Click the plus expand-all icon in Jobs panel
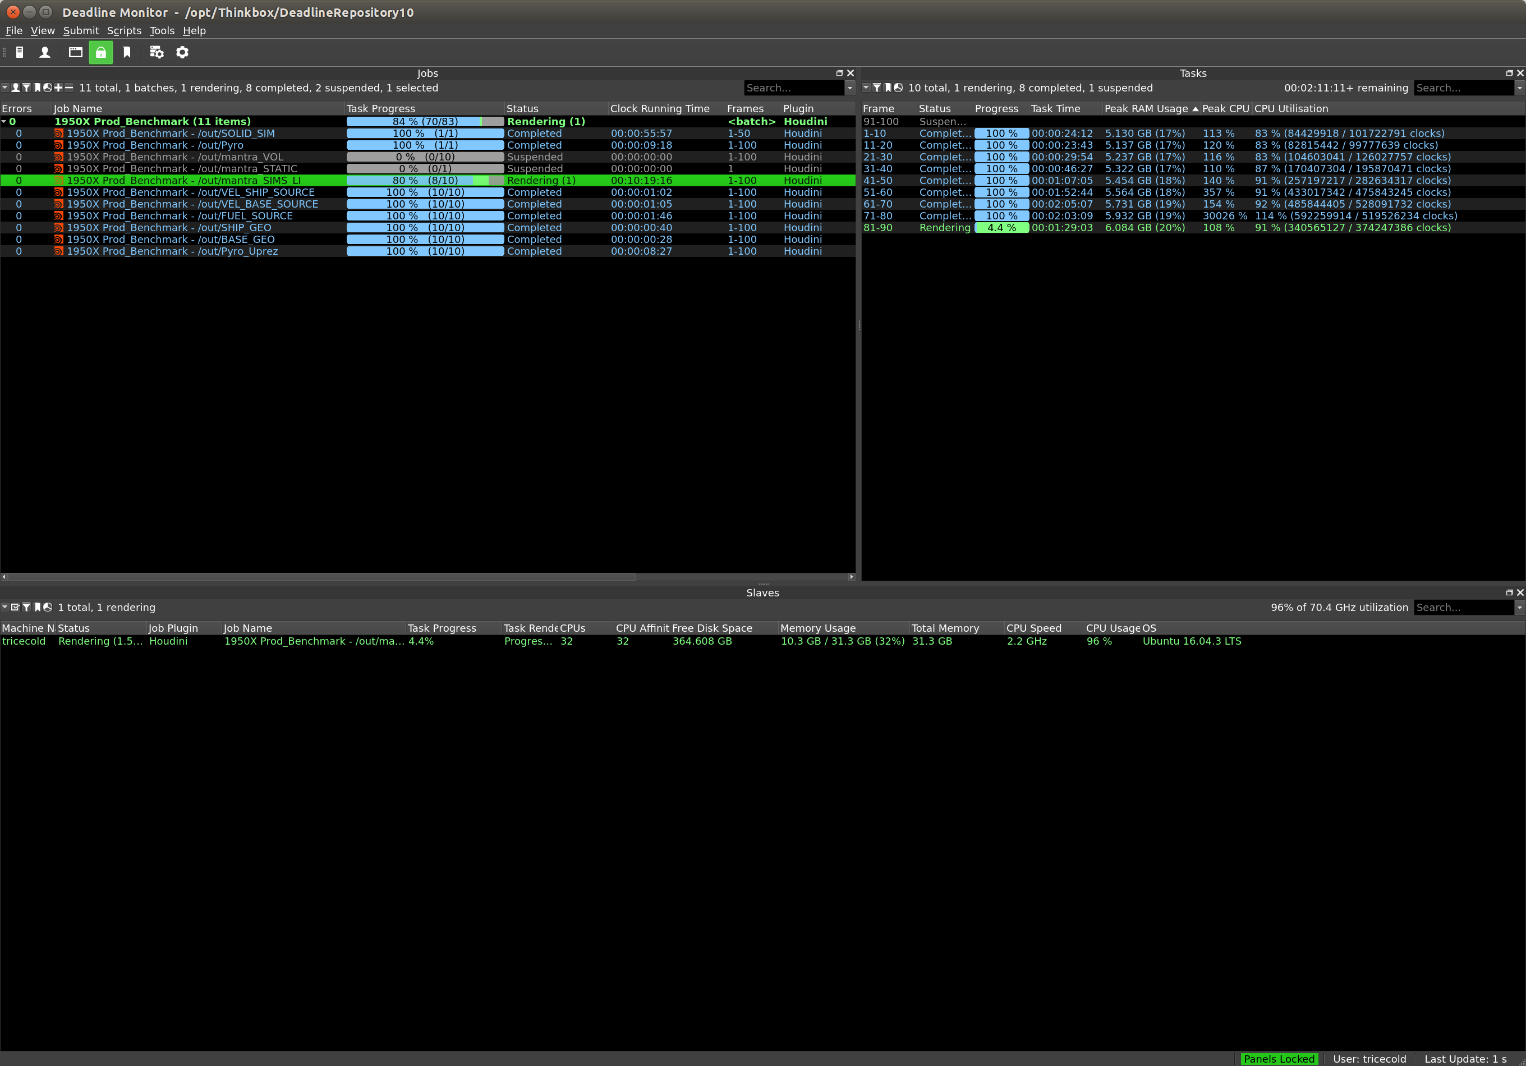The height and width of the screenshot is (1066, 1526). click(x=58, y=88)
